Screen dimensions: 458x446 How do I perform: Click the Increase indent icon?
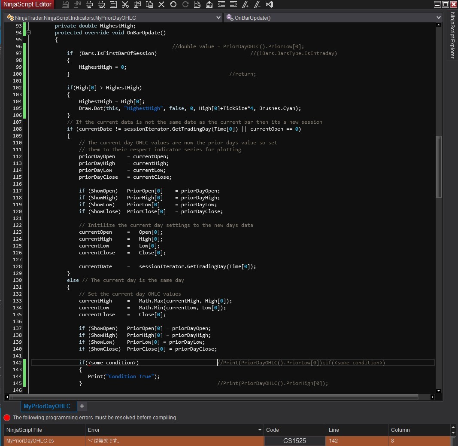click(233, 5)
